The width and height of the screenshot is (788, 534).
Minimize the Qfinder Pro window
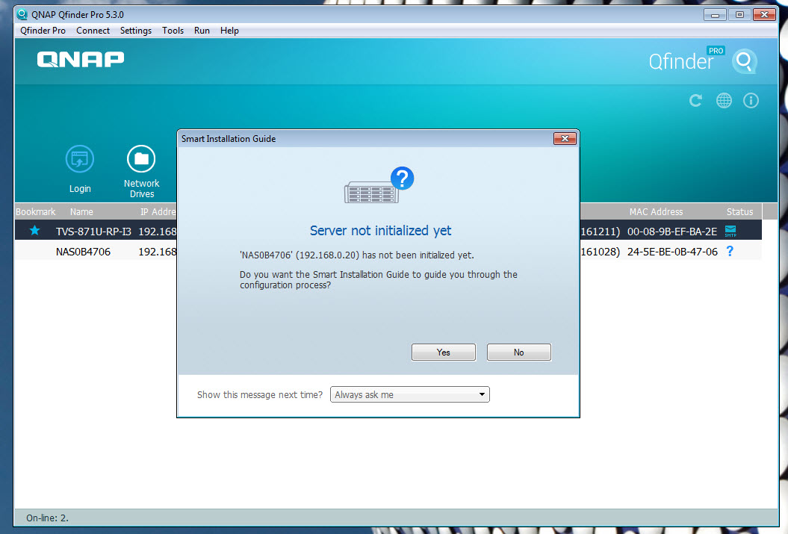click(x=715, y=15)
